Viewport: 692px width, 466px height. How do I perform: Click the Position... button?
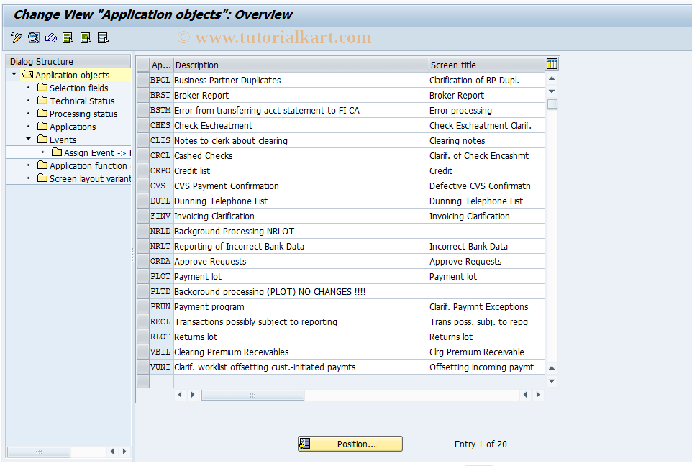(x=350, y=444)
